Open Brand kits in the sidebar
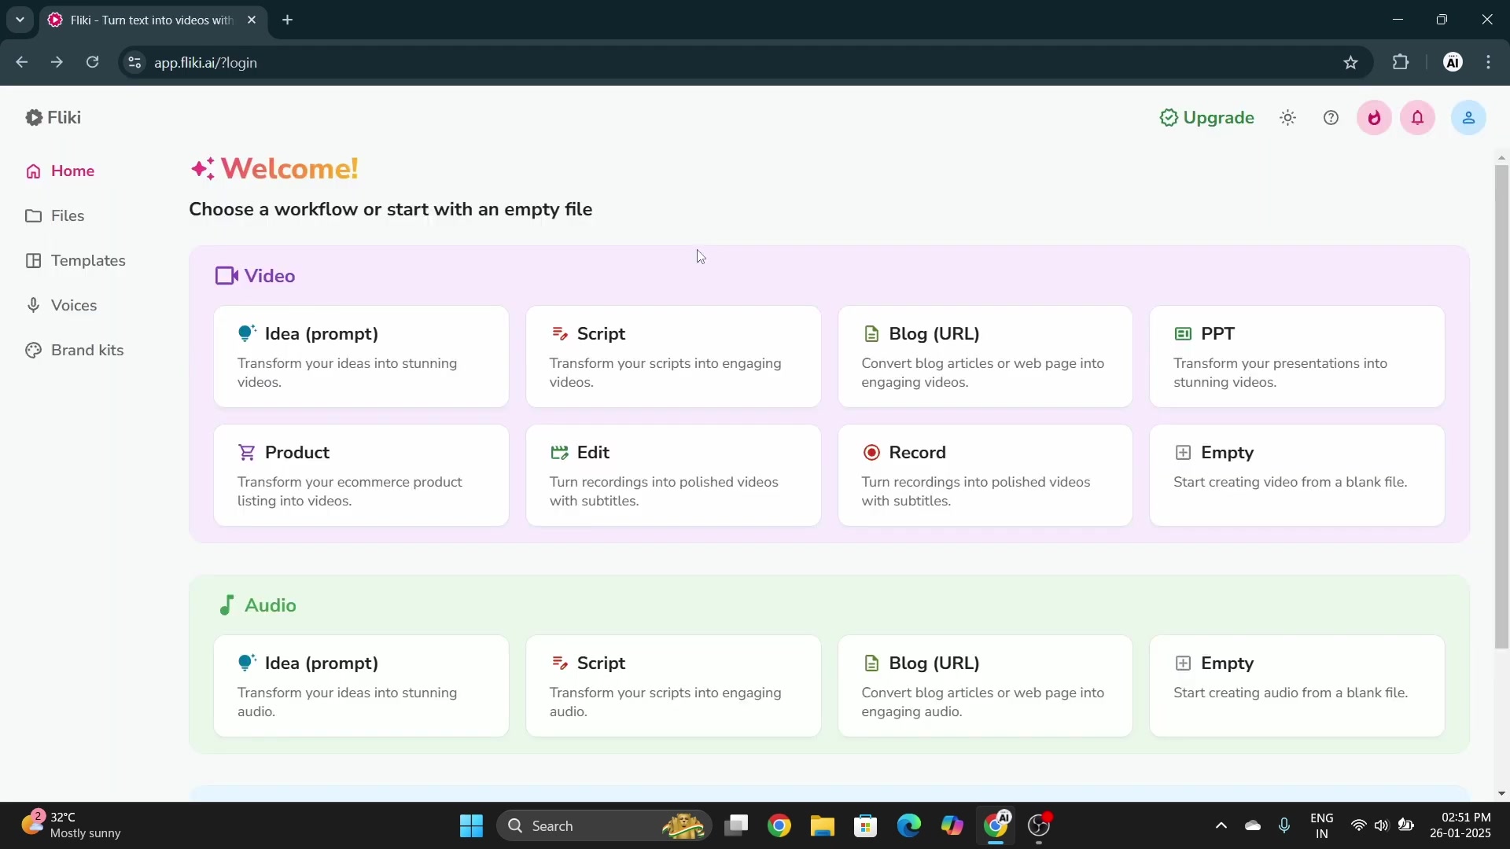This screenshot has width=1510, height=849. (75, 351)
